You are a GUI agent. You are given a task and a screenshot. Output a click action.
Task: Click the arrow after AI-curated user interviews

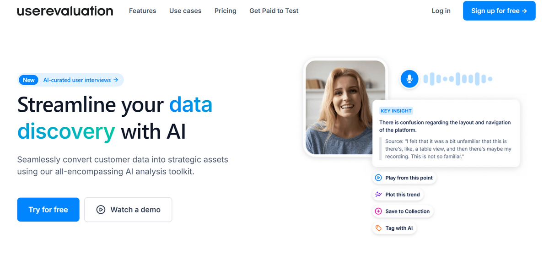pos(116,80)
